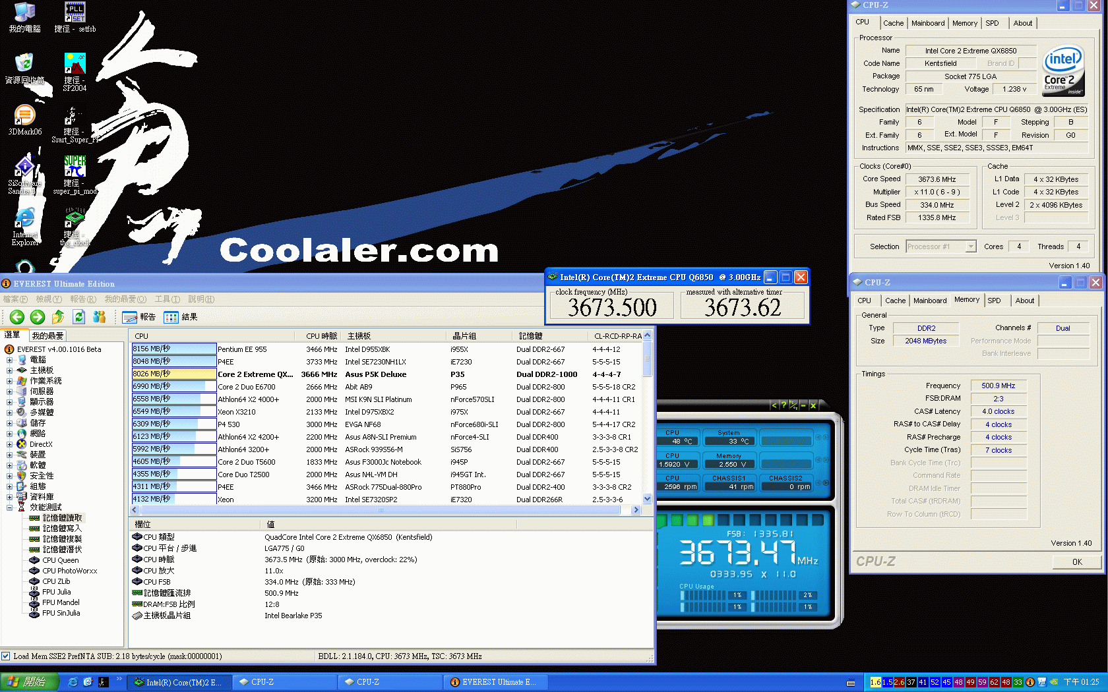The height and width of the screenshot is (692, 1108).
Task: Select the Internet Explorer desktop icon
Action: [24, 227]
